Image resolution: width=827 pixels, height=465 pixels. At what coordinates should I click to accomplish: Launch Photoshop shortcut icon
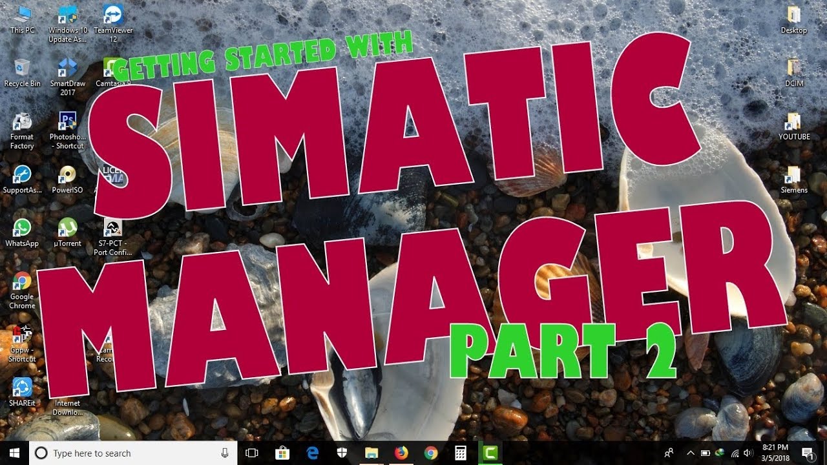coord(68,130)
